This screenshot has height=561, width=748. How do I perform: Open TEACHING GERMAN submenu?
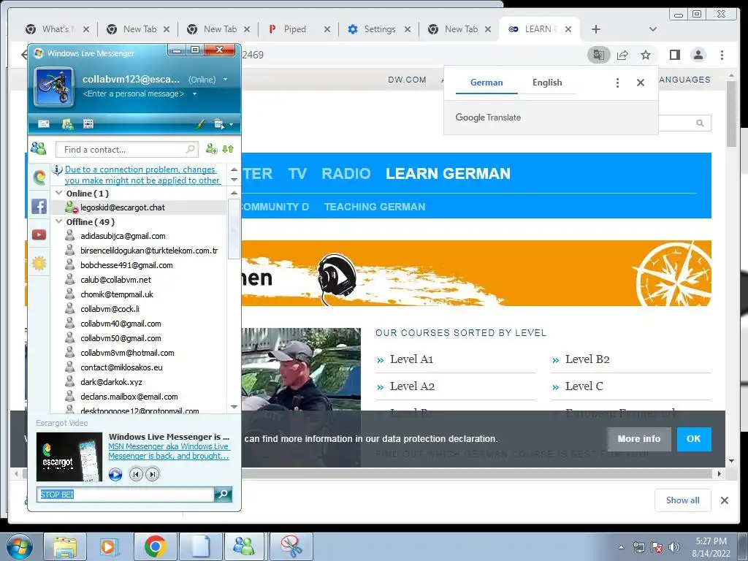pos(375,207)
